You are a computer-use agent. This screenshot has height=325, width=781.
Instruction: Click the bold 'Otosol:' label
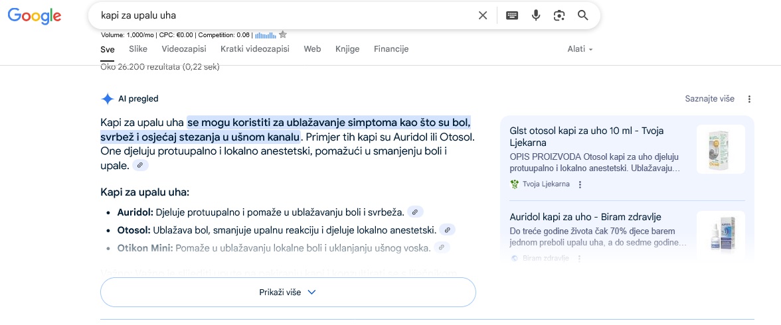pos(133,230)
